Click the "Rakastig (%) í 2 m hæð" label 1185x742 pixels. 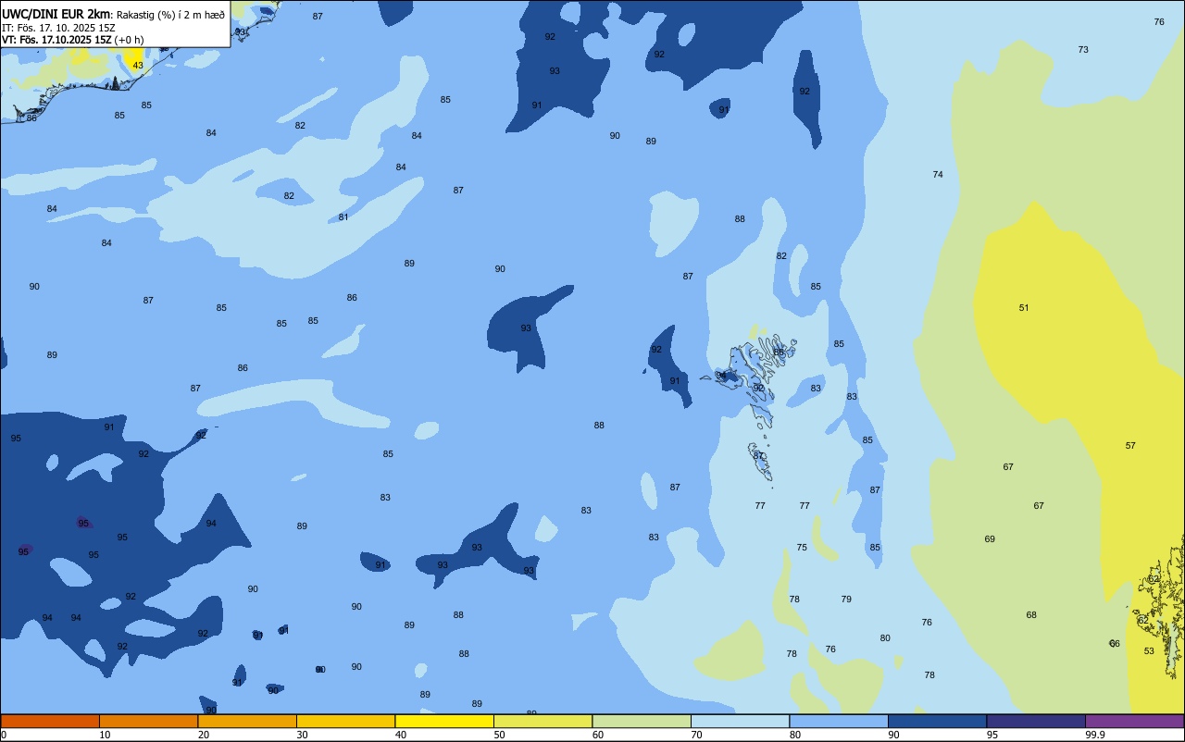[170, 14]
